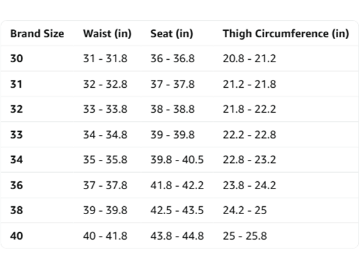This screenshot has height=269, width=359.
Task: Click the Brand Size column header
Action: 37,34
